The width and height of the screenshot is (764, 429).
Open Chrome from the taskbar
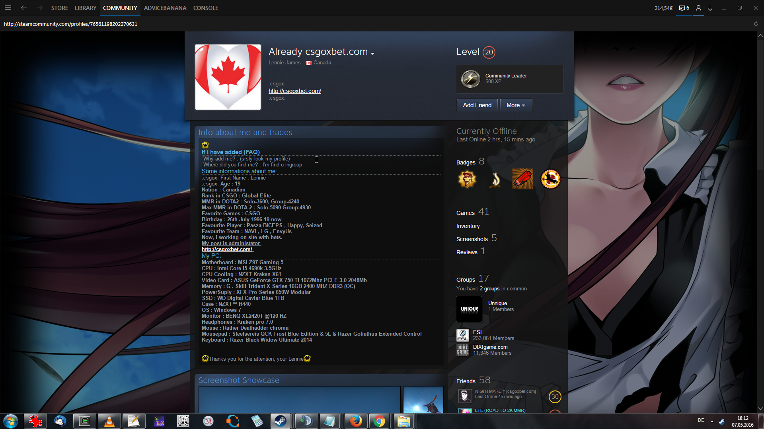tap(379, 421)
